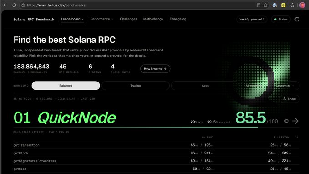Open QuickNode details with the right arrow
309x174 pixels.
point(295,121)
